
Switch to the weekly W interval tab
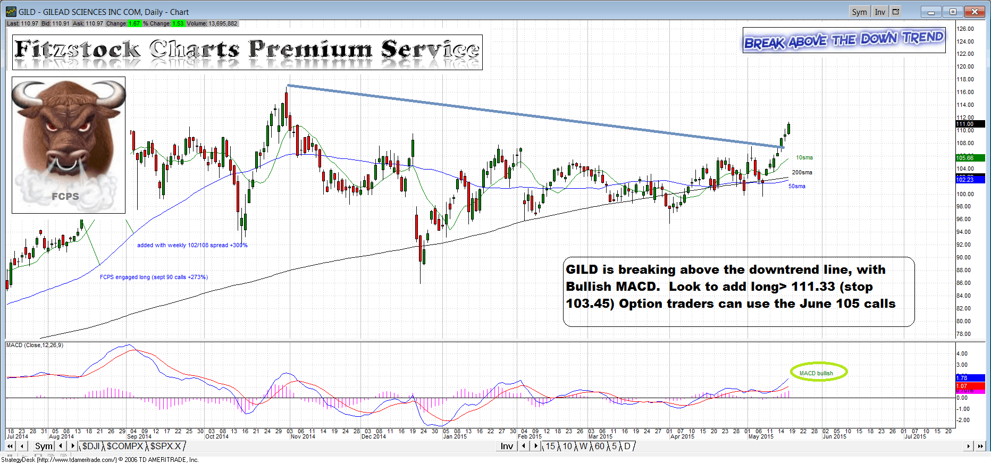pyautogui.click(x=583, y=447)
